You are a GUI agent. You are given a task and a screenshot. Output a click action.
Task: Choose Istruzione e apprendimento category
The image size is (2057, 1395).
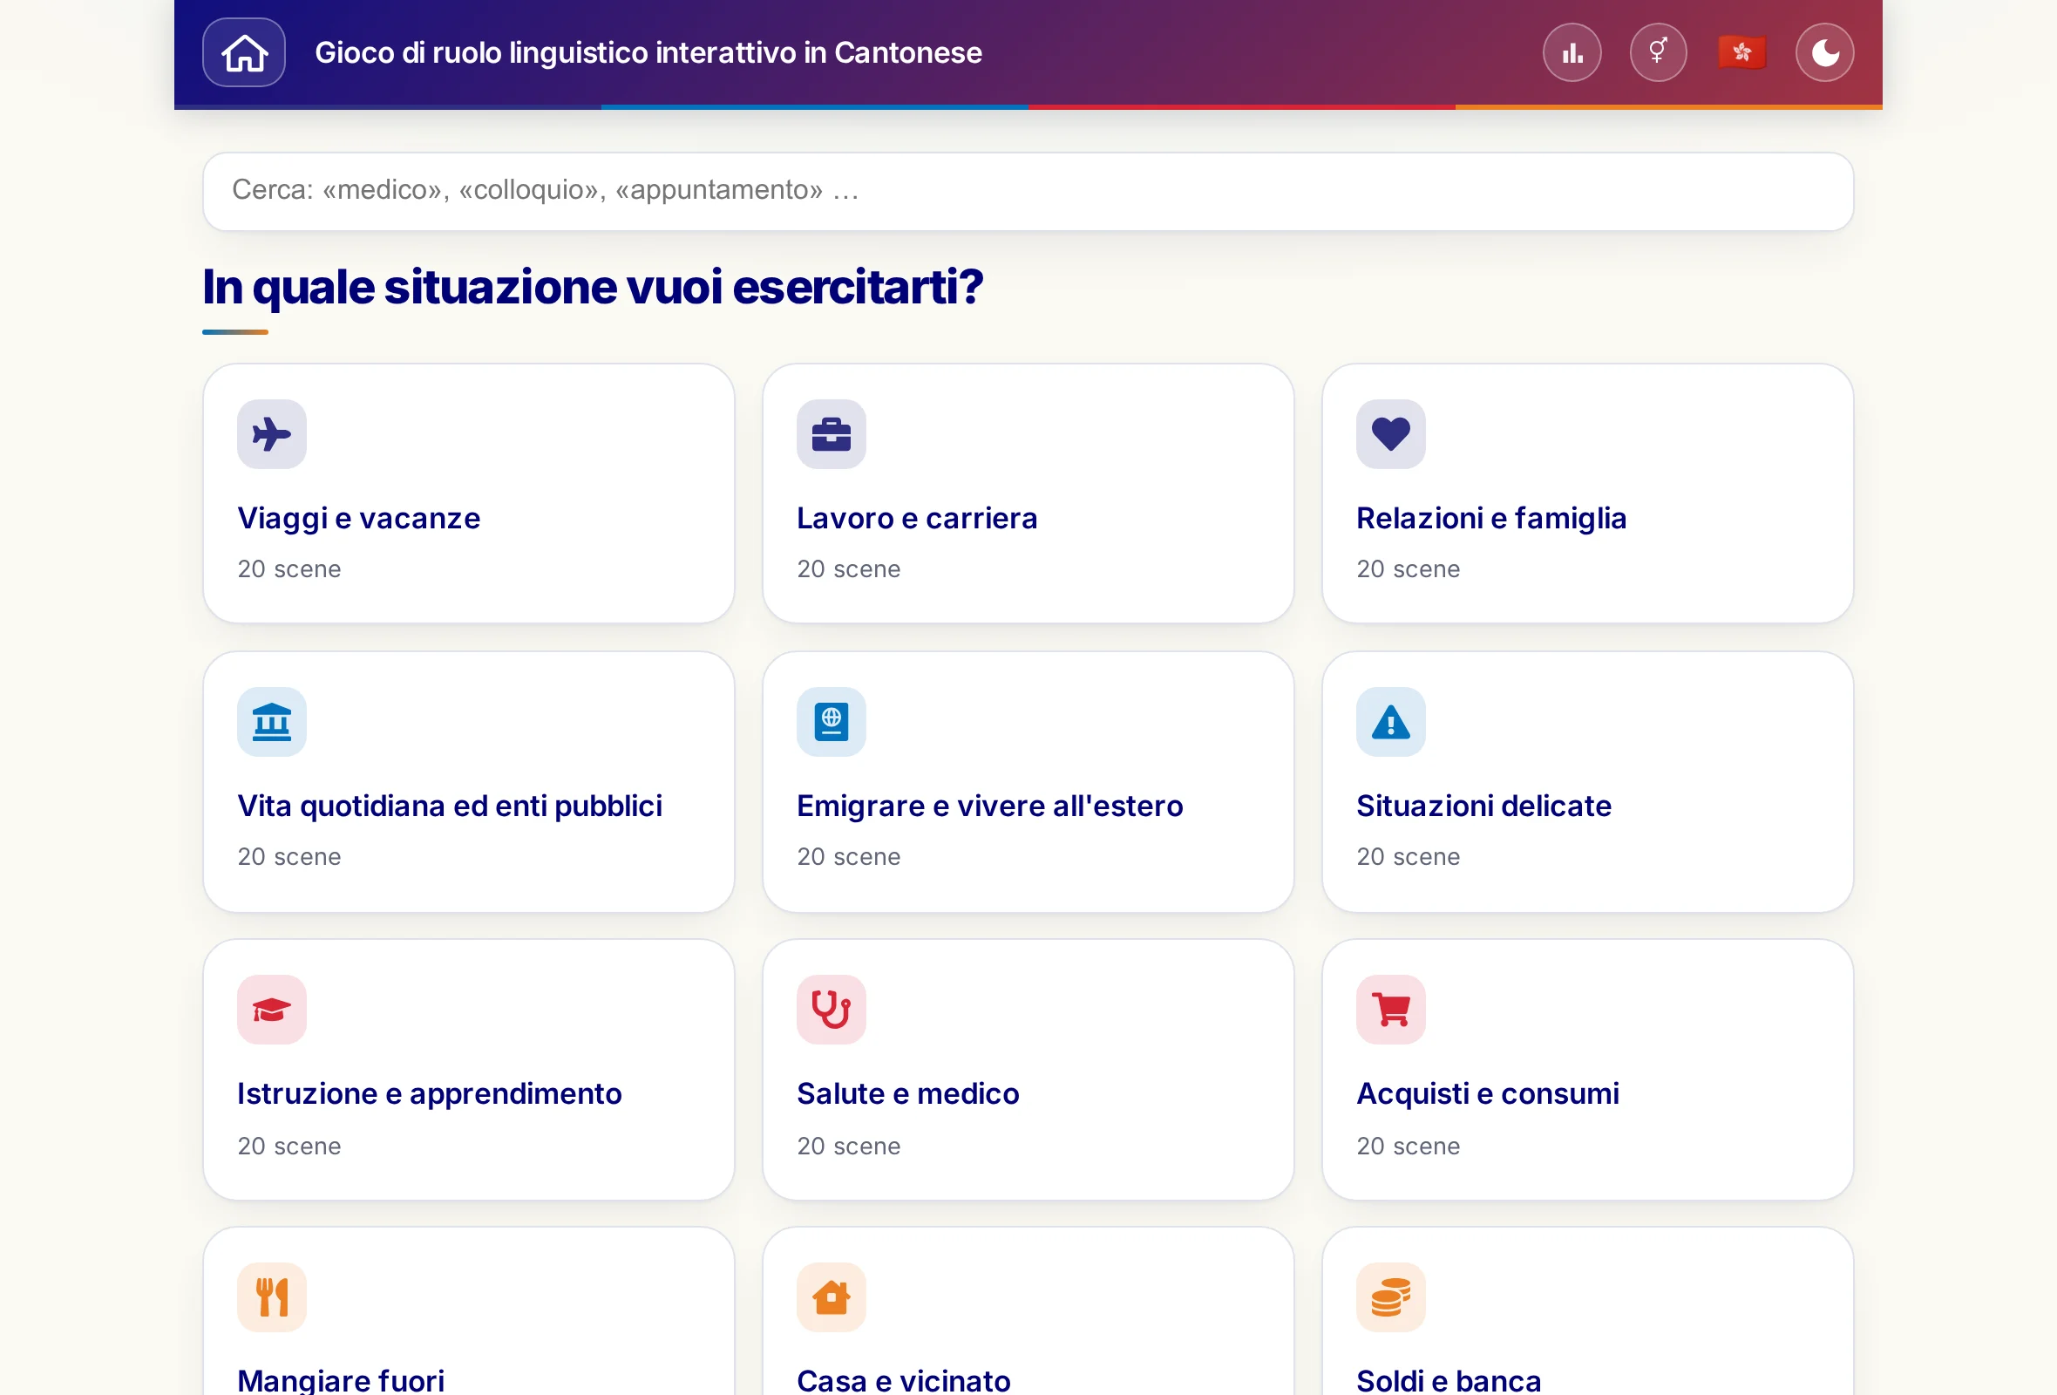[x=468, y=1069]
